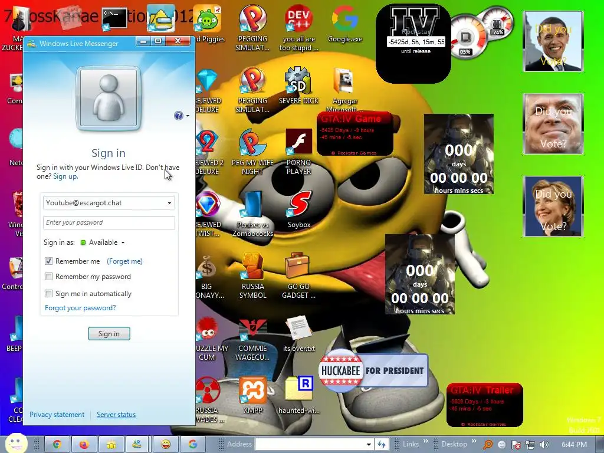Click the Start button smiley orb
Viewport: 604px width, 453px height.
click(16, 443)
